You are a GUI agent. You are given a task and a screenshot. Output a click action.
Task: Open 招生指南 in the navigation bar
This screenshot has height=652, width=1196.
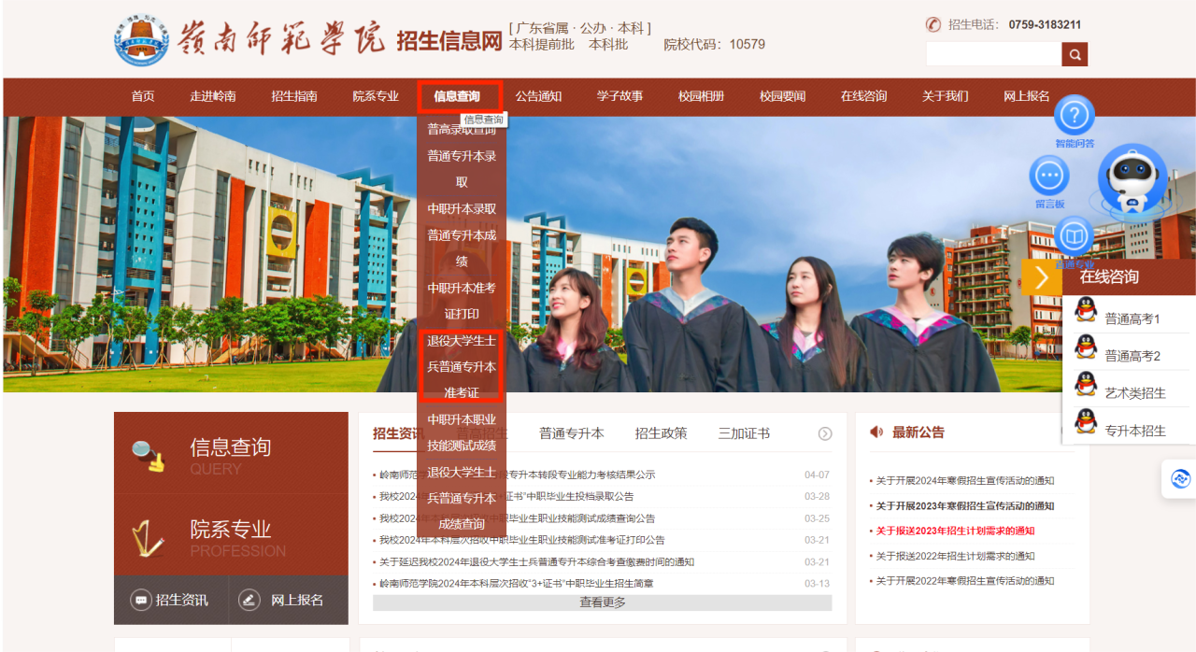(x=294, y=96)
